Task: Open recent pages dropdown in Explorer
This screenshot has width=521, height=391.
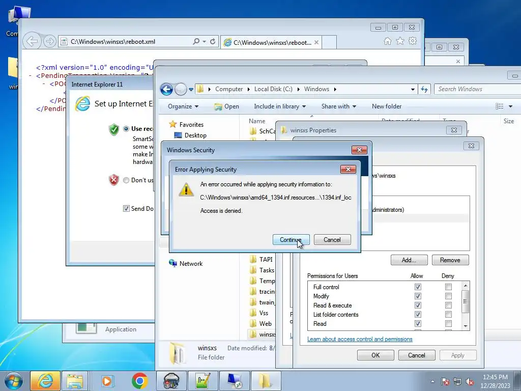Action: pyautogui.click(x=191, y=90)
